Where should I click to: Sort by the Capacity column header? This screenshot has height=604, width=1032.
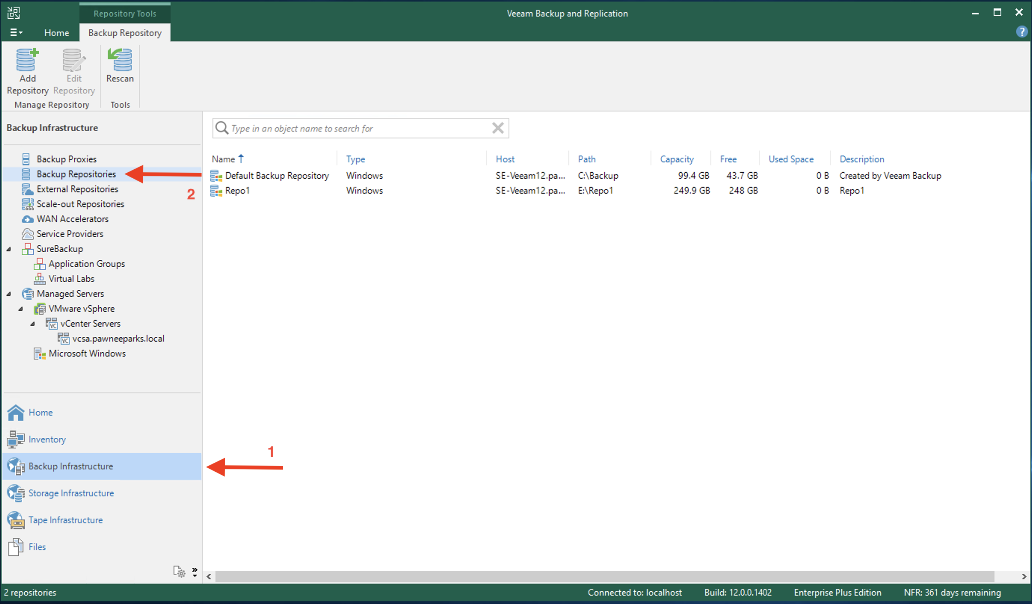677,159
